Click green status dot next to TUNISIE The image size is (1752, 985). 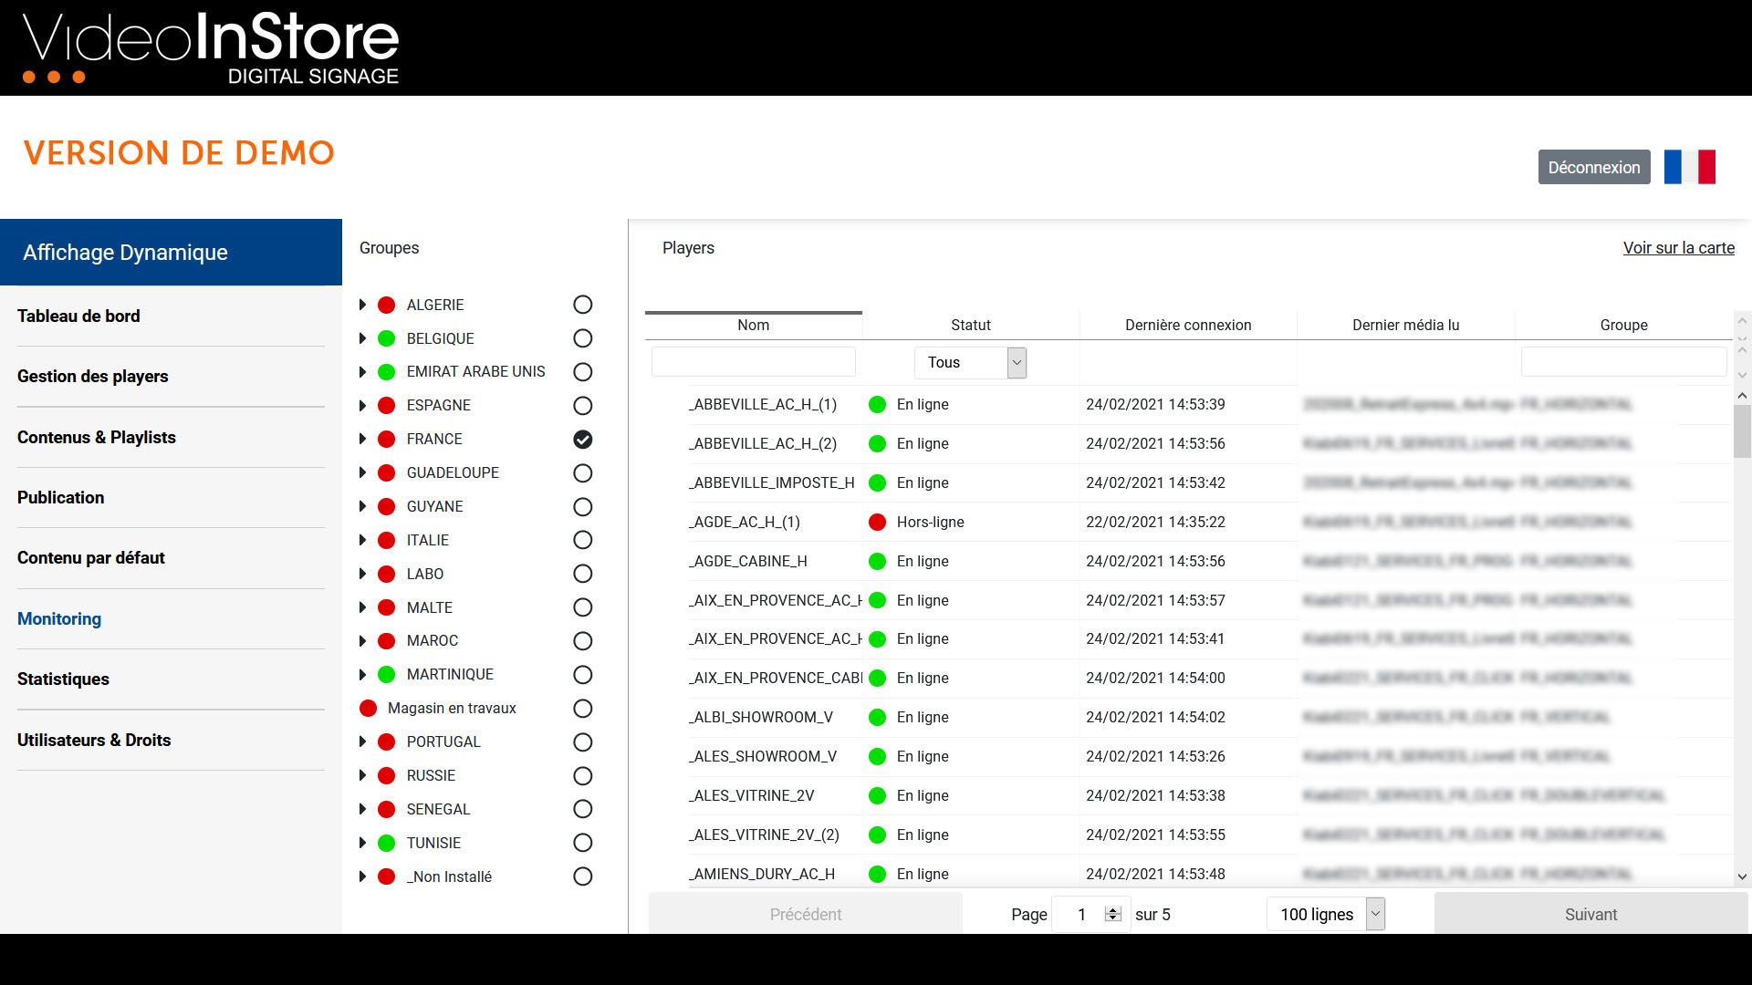tap(386, 843)
